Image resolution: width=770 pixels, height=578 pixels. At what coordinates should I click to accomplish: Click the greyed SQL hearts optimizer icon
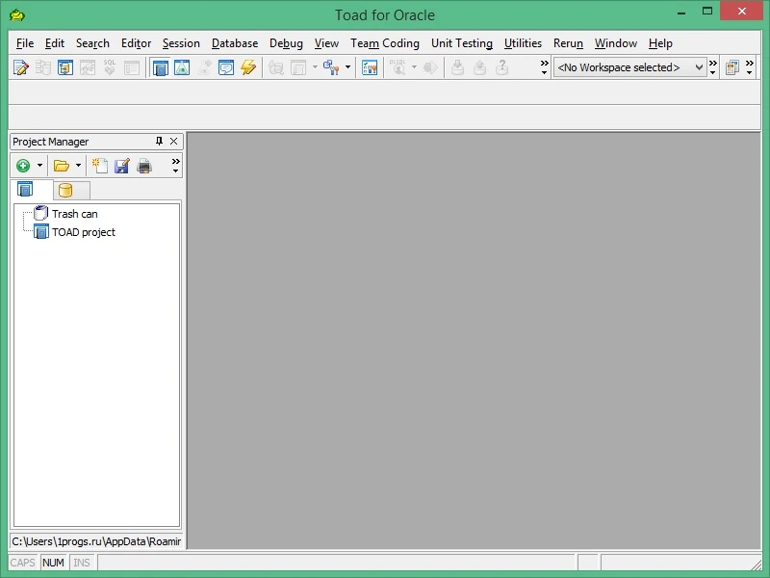[109, 67]
